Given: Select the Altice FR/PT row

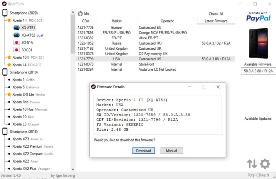Looking at the screenshot, I should pos(155,38).
